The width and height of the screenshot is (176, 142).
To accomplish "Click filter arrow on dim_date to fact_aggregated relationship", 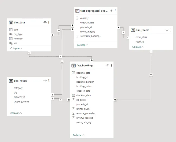I will click(x=59, y=30).
